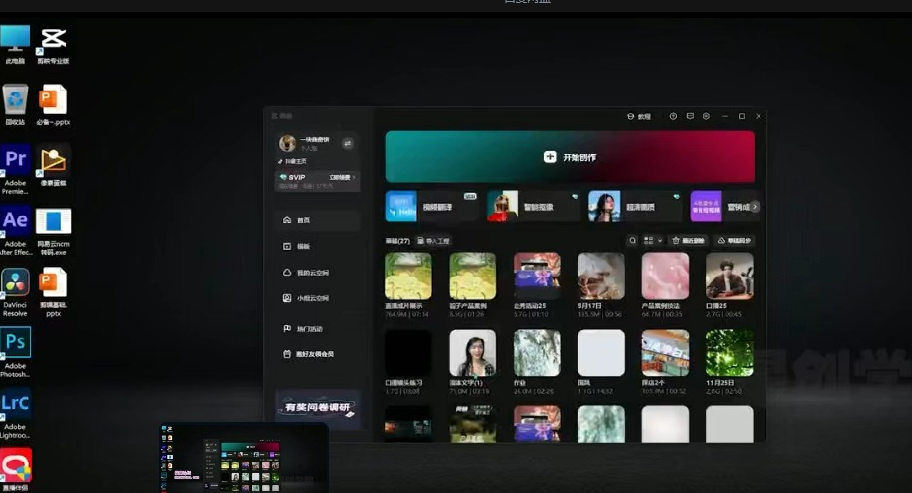Click the DaVinci Resolve desktop icon
The image size is (912, 493).
(16, 285)
